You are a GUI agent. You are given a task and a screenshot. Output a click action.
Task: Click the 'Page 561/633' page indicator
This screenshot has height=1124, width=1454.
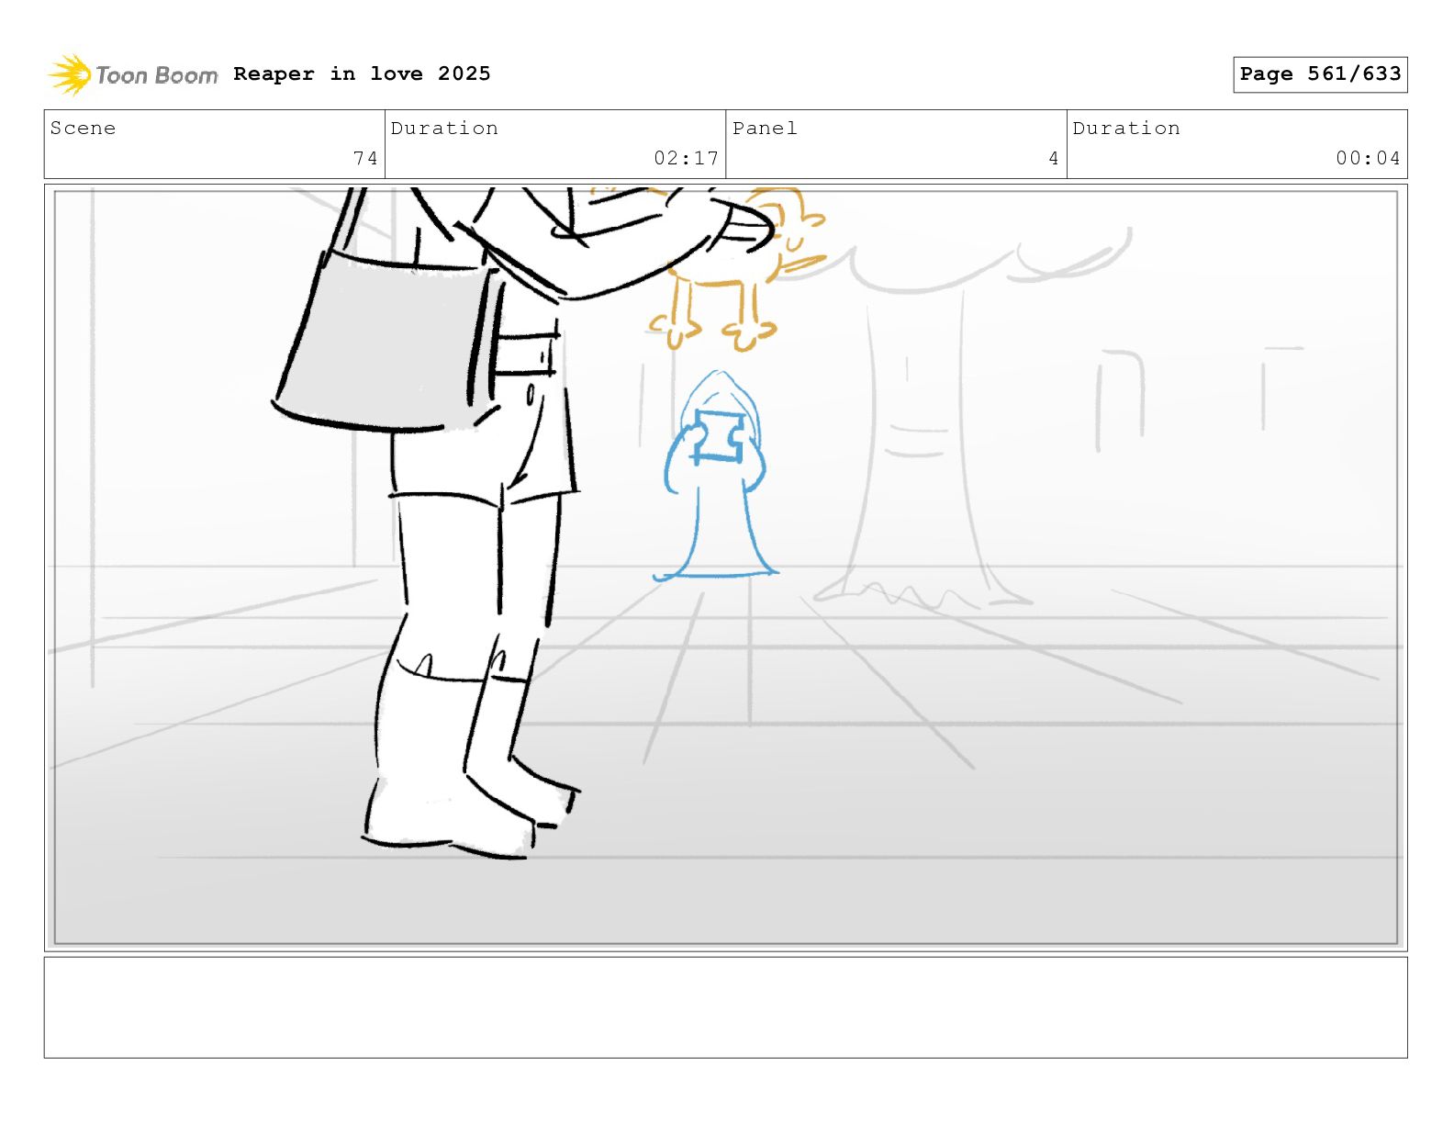coord(1320,74)
